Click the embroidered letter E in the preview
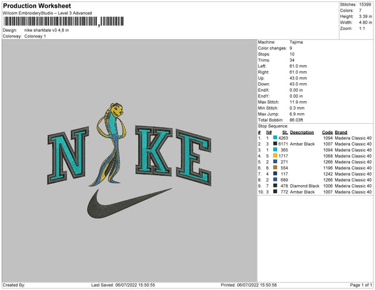The image size is (375, 290). coord(194,157)
